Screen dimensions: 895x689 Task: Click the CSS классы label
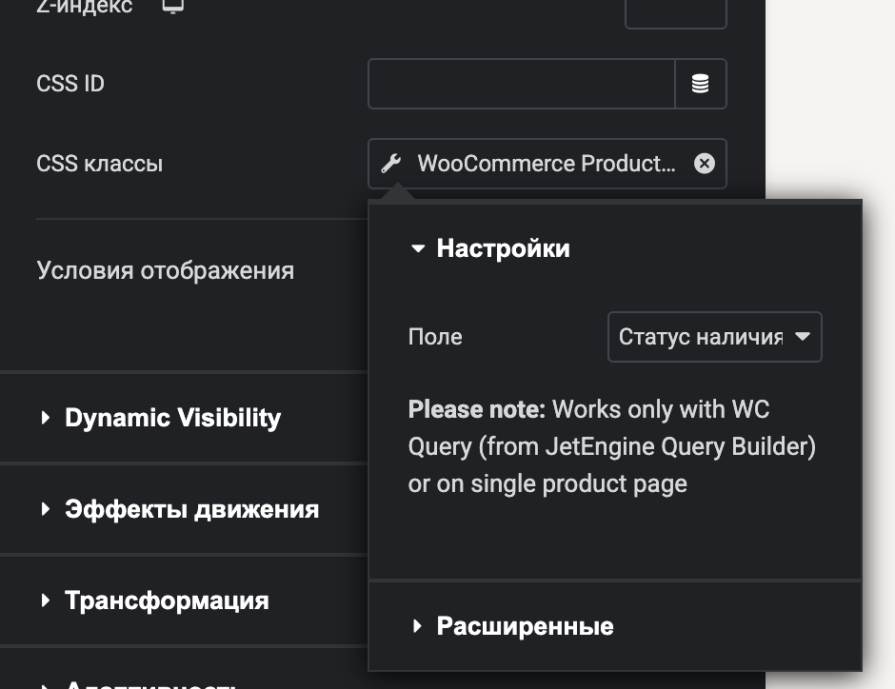pos(99,164)
